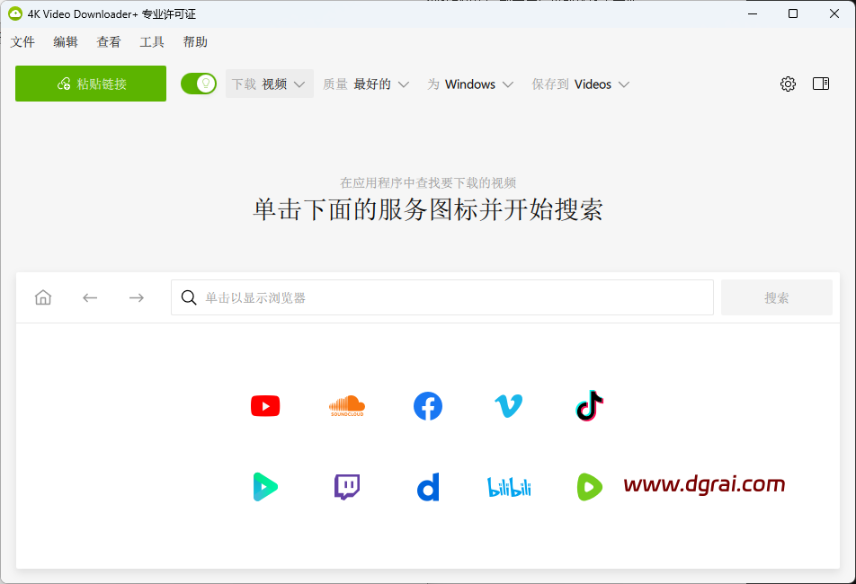The image size is (856, 584).
Task: Open the Bilibili service icon
Action: tap(509, 487)
